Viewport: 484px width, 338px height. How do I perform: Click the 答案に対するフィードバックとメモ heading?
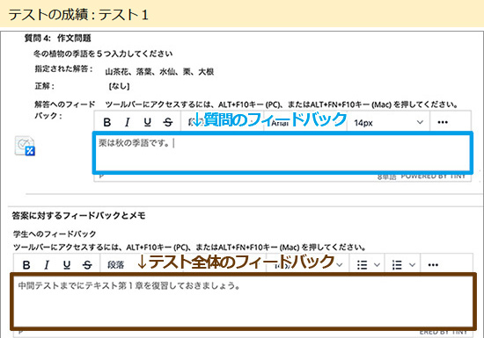[78, 215]
